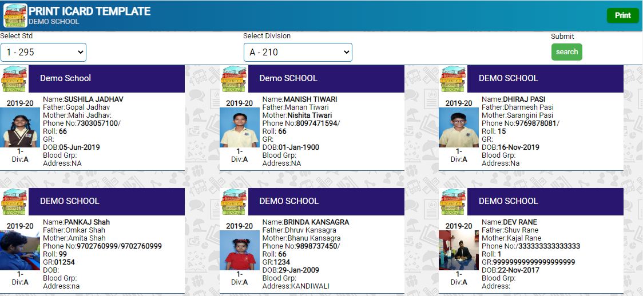Viewport: 643px width, 296px height.
Task: Open the Select Std dropdown
Action: tap(43, 52)
